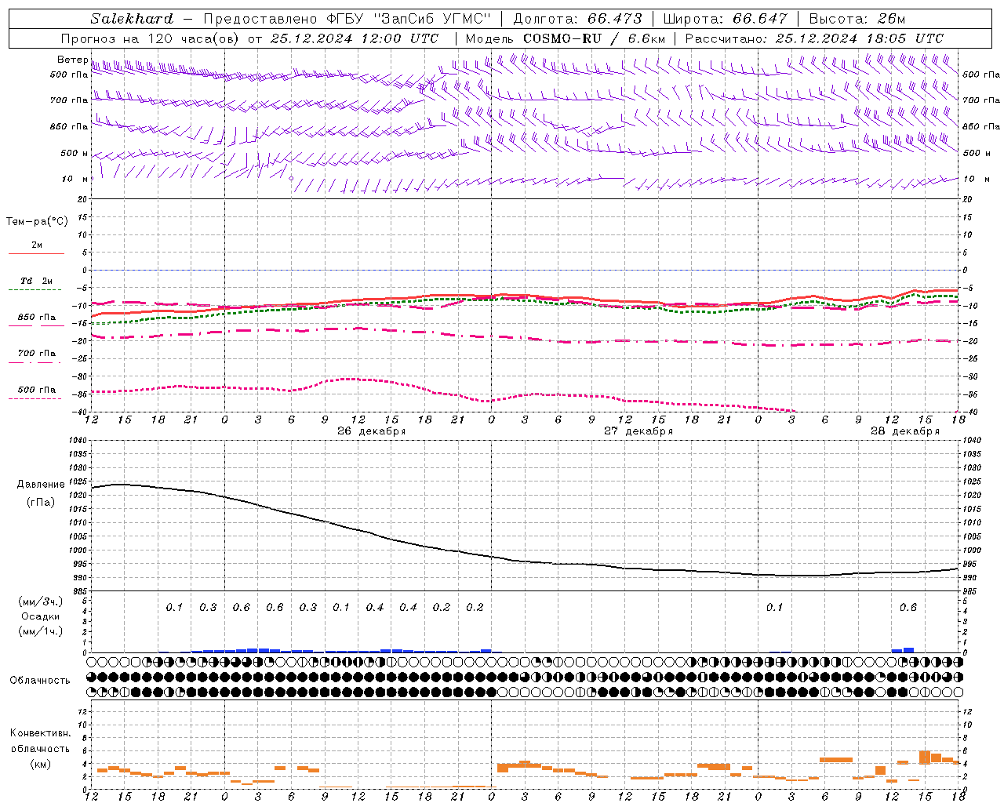Viewport: 1004px width, 803px height.
Task: Click the 'Облачность' cloud cover row label
Action: pos(40,681)
